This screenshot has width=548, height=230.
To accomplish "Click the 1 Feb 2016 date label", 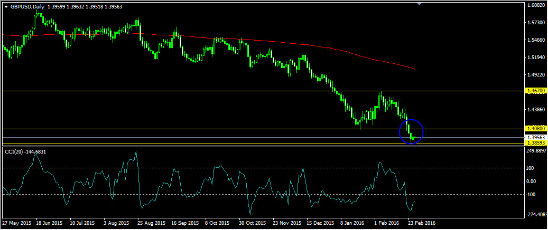I will [x=386, y=222].
